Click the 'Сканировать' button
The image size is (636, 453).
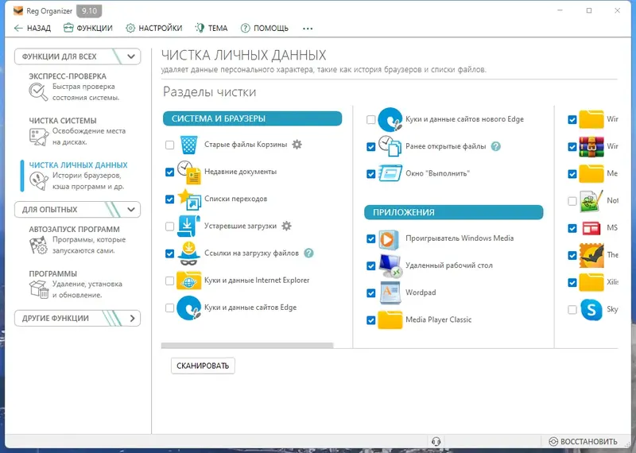pos(203,366)
